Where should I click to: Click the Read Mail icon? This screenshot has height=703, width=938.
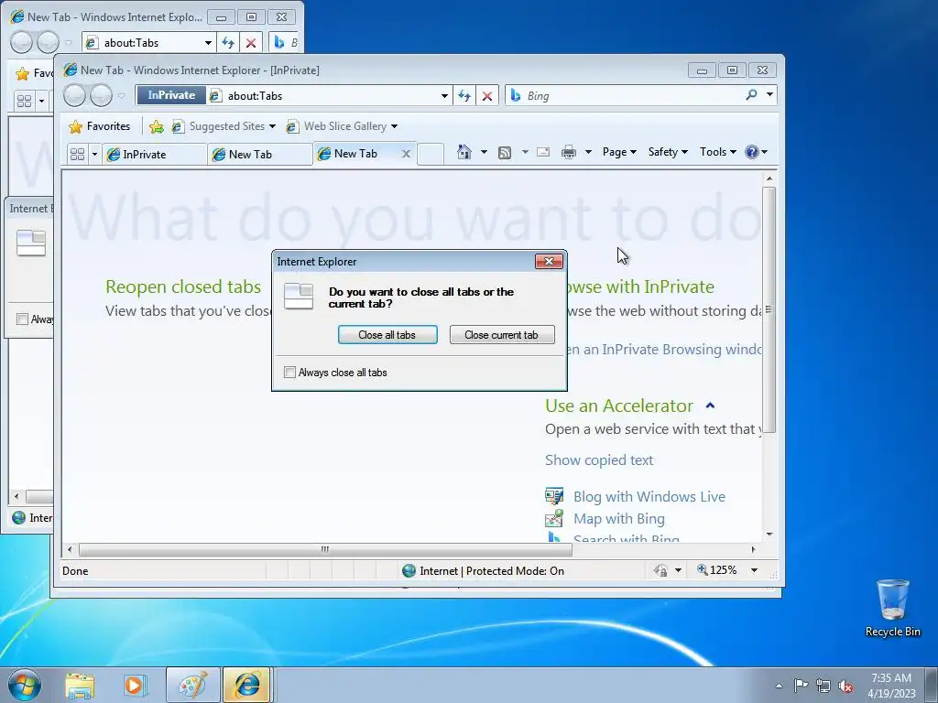coord(543,152)
